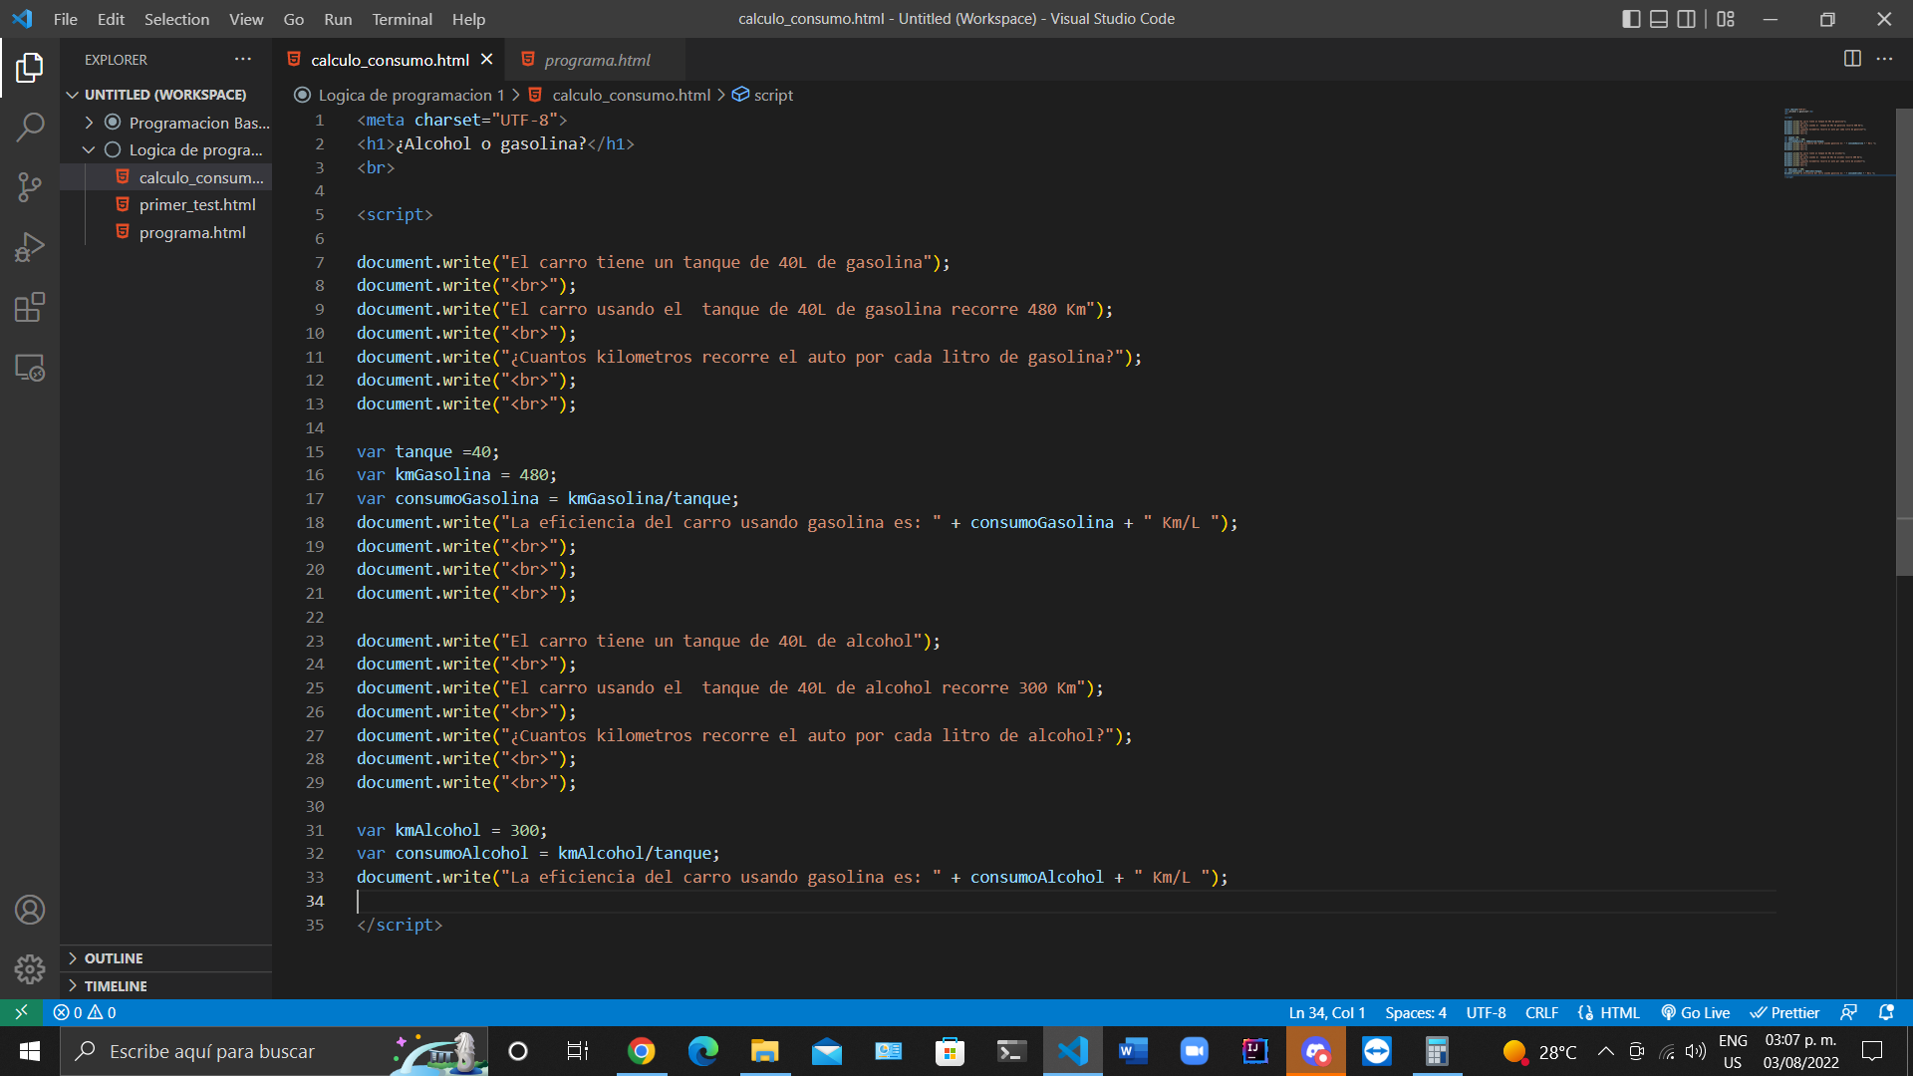The width and height of the screenshot is (1913, 1076).
Task: Expand the OUTLINE section
Action: pyautogui.click(x=165, y=958)
